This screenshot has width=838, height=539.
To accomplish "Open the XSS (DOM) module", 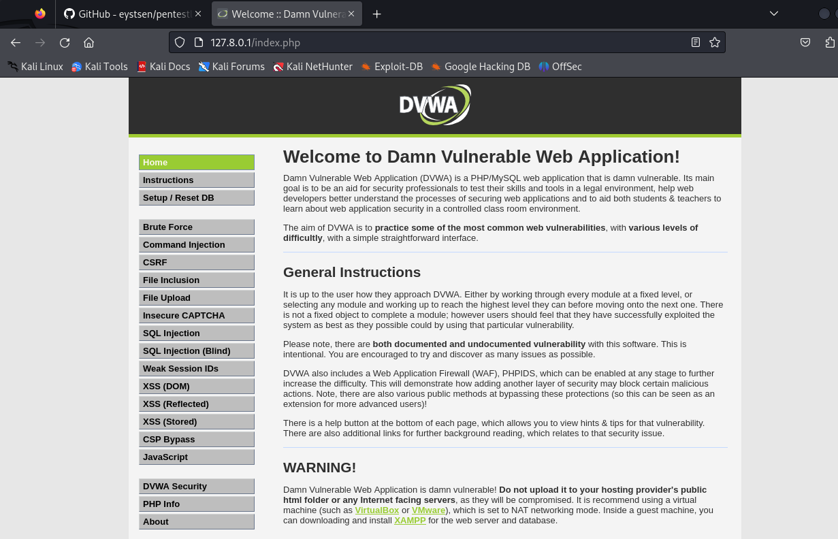I will click(197, 387).
